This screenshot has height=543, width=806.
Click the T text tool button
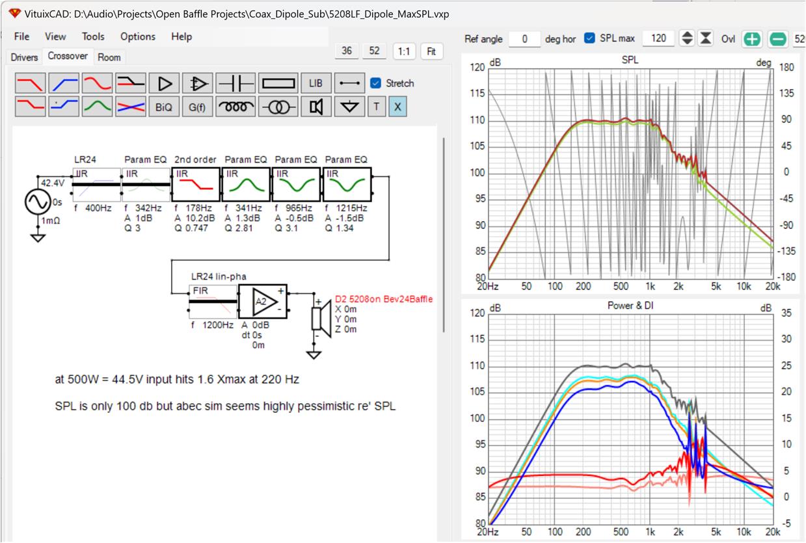coord(376,106)
